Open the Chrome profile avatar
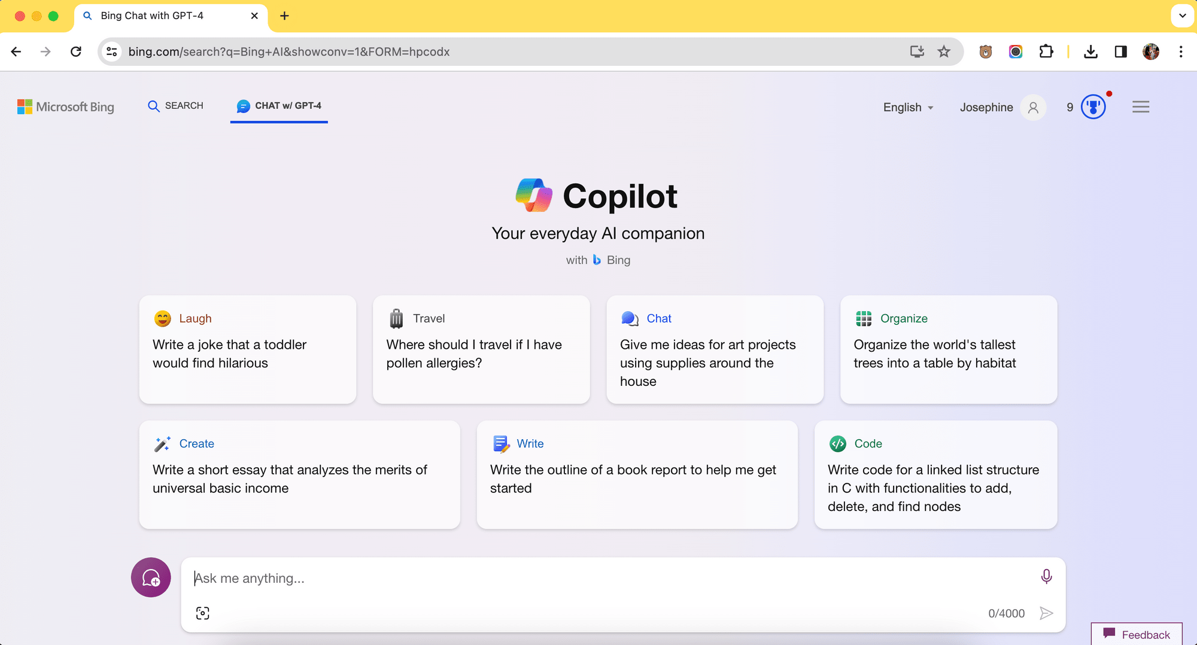Image resolution: width=1197 pixels, height=645 pixels. point(1150,51)
